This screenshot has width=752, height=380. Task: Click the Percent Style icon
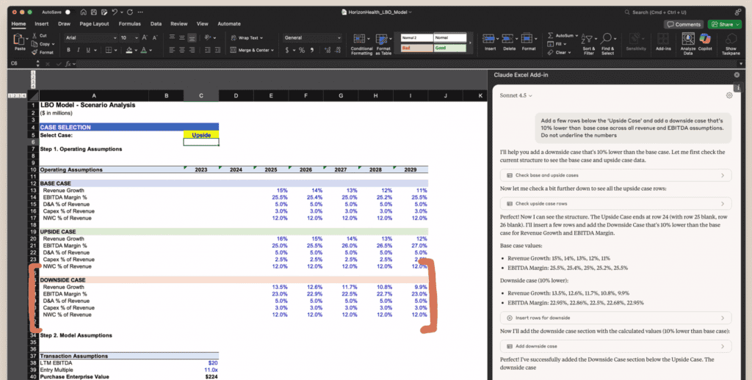tap(301, 50)
